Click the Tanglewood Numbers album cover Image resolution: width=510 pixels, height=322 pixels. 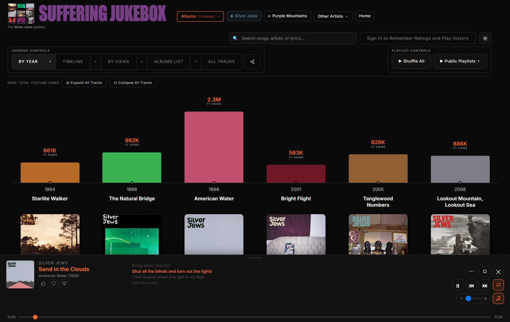point(378,234)
